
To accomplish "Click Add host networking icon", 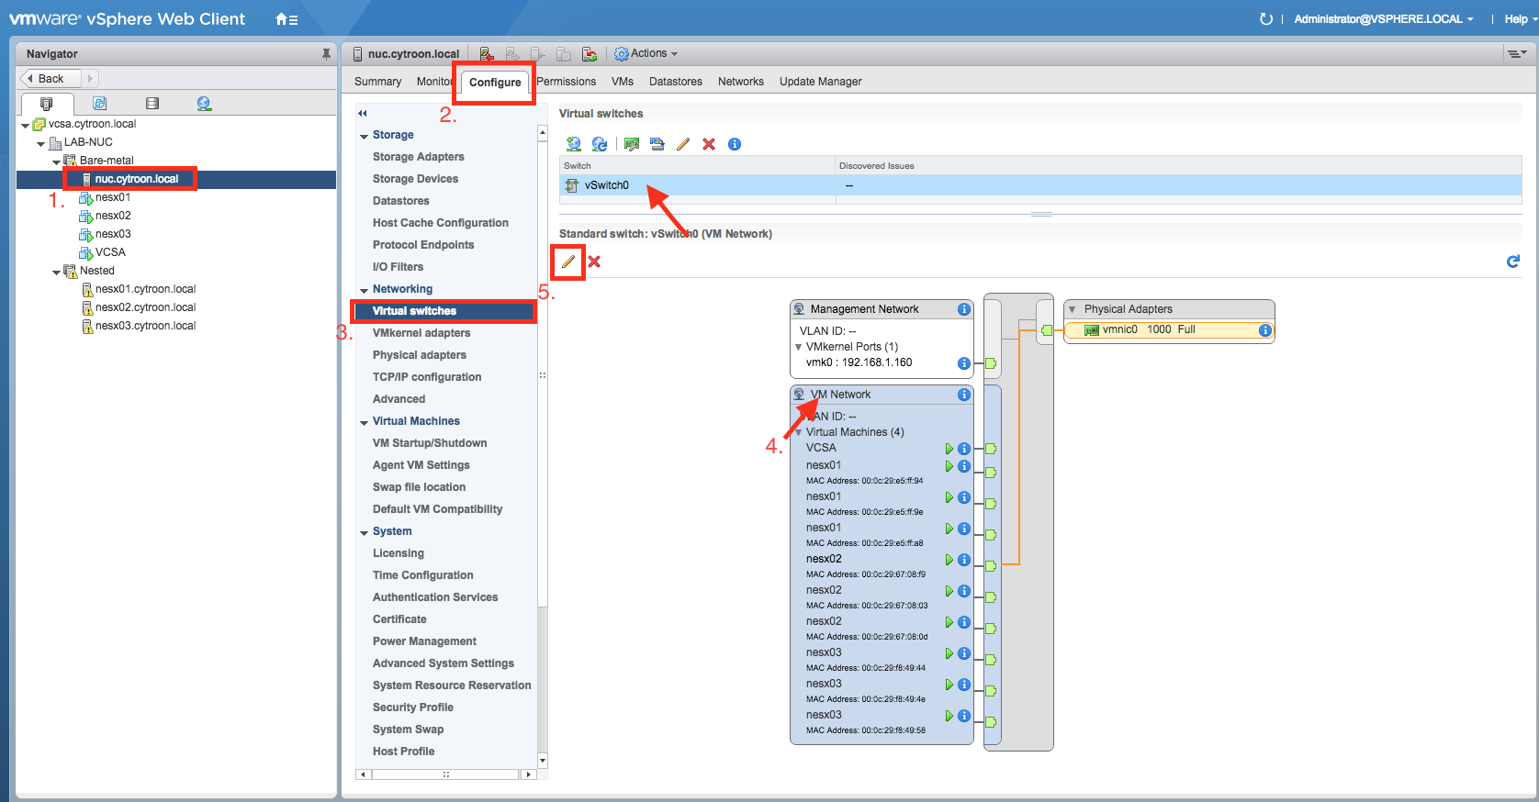I will click(x=574, y=144).
